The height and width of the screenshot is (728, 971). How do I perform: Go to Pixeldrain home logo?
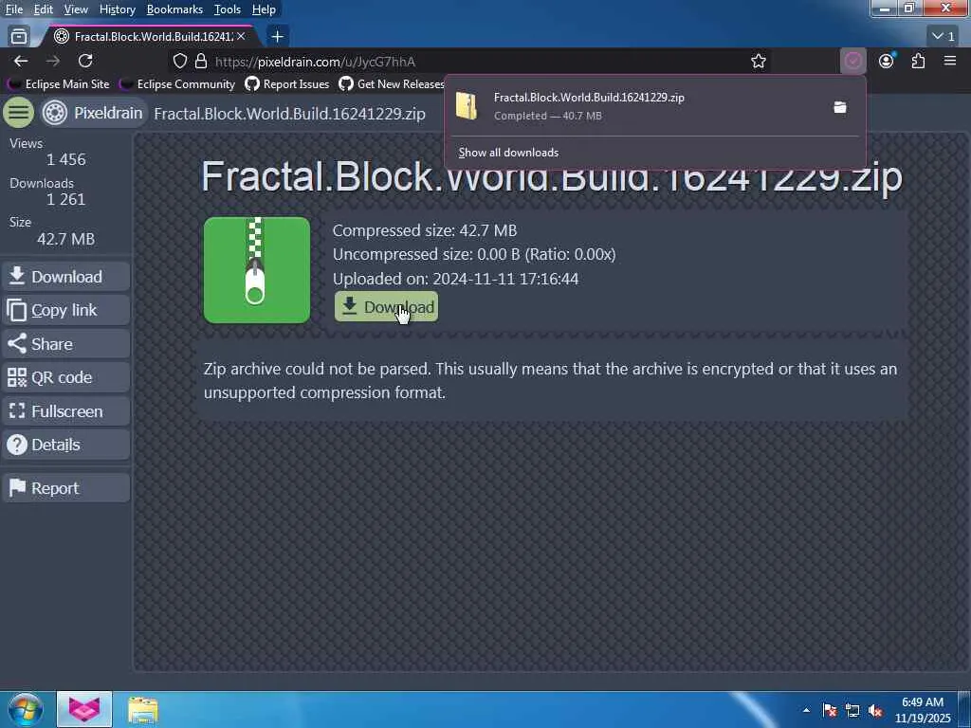[x=94, y=114]
